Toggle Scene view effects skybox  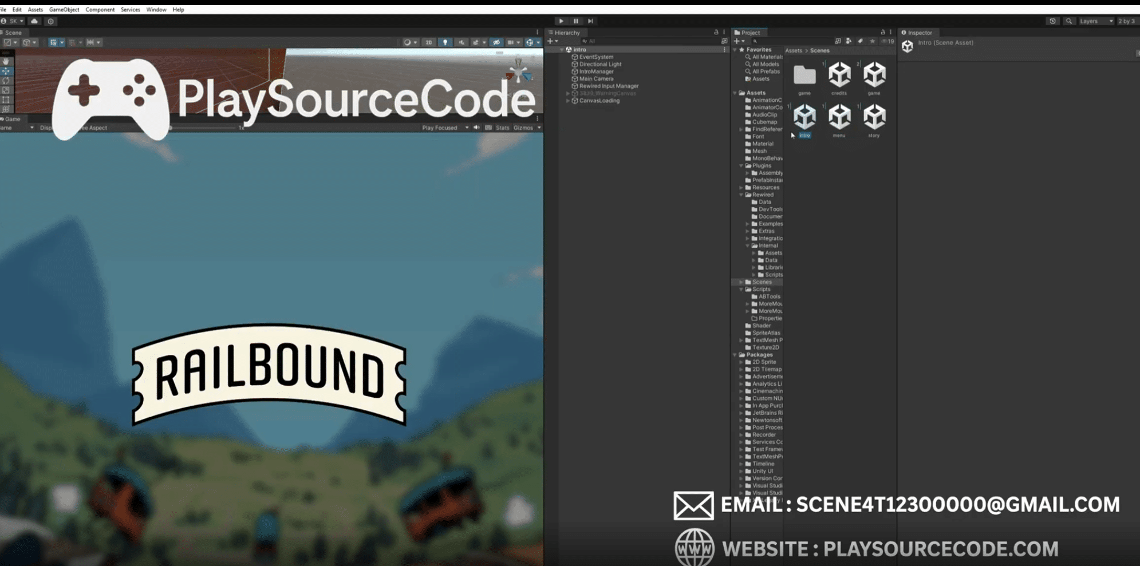pyautogui.click(x=476, y=42)
